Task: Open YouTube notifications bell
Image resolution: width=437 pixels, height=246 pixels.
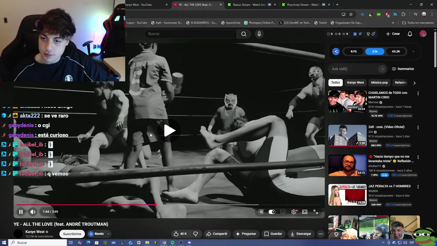Action: pos(410,34)
